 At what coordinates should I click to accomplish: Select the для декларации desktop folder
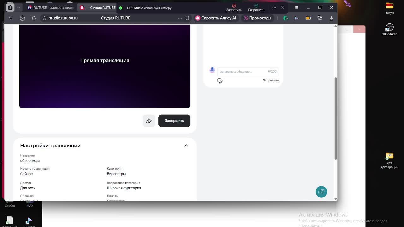click(x=389, y=161)
